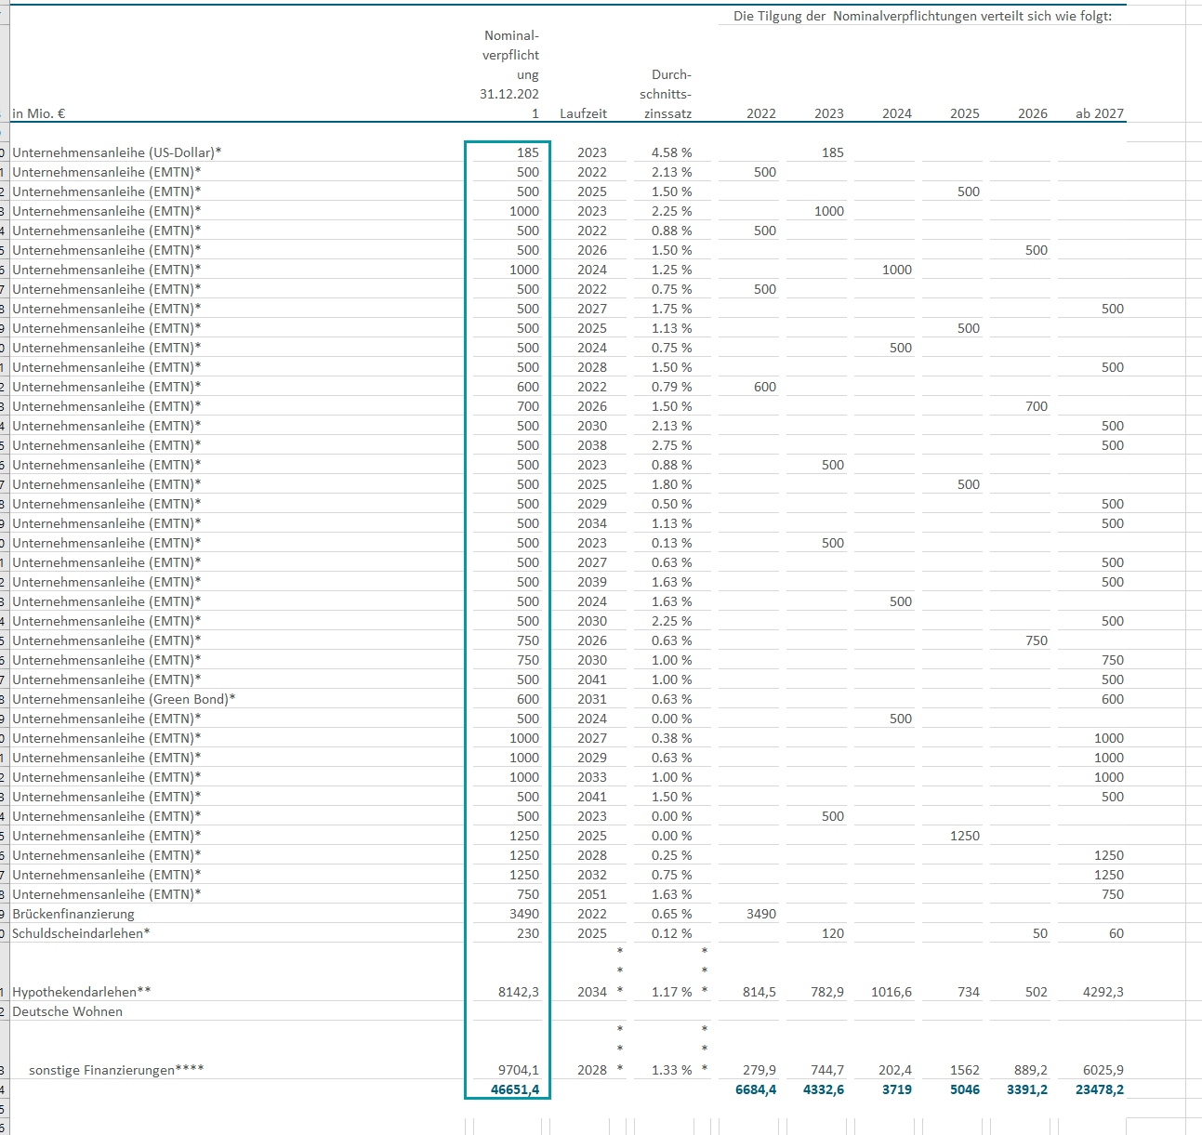Click the 230 nominal value of Schuldscheindarlehen
The width and height of the screenshot is (1202, 1135).
(528, 933)
